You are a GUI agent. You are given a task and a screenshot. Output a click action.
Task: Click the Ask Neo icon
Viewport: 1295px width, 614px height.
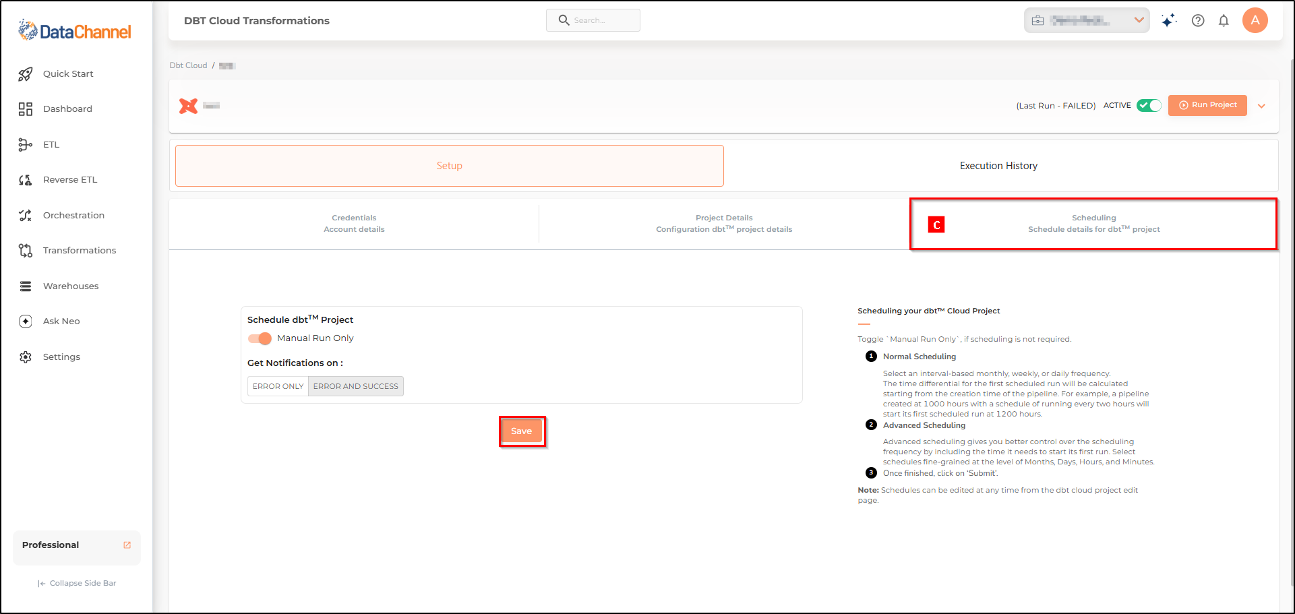pos(26,321)
